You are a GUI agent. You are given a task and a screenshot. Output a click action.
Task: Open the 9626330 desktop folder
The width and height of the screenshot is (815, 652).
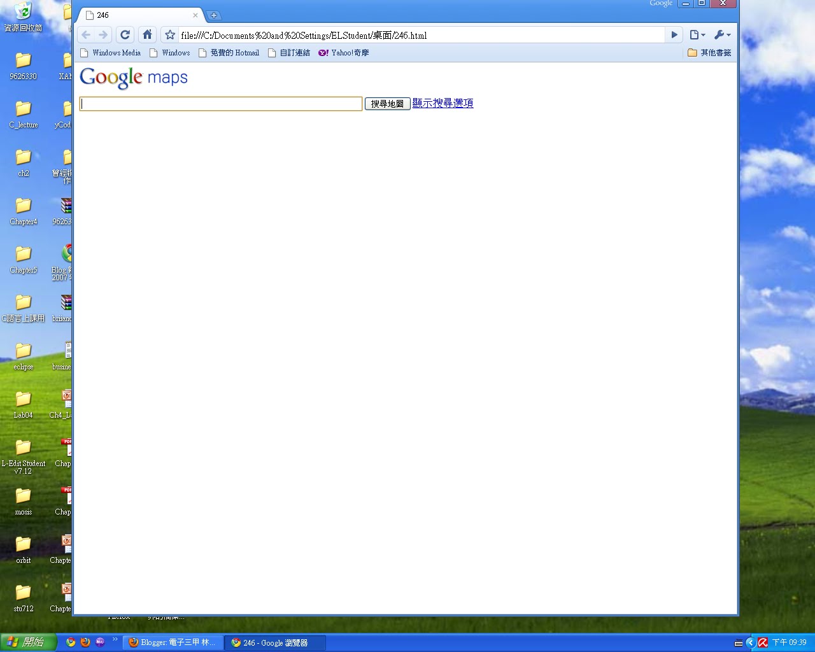point(23,66)
